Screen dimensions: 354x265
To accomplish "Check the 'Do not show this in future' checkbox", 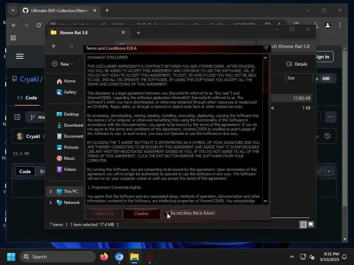I will [167, 213].
